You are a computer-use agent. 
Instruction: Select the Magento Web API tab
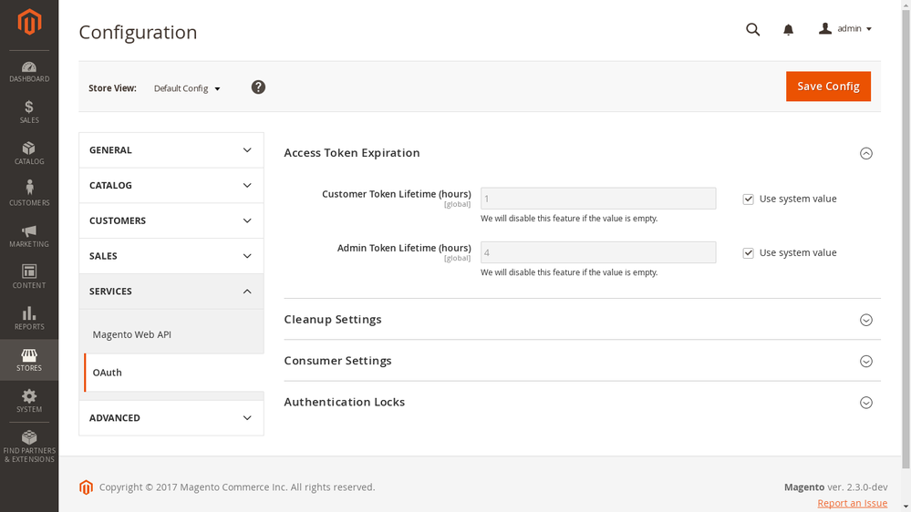[132, 334]
